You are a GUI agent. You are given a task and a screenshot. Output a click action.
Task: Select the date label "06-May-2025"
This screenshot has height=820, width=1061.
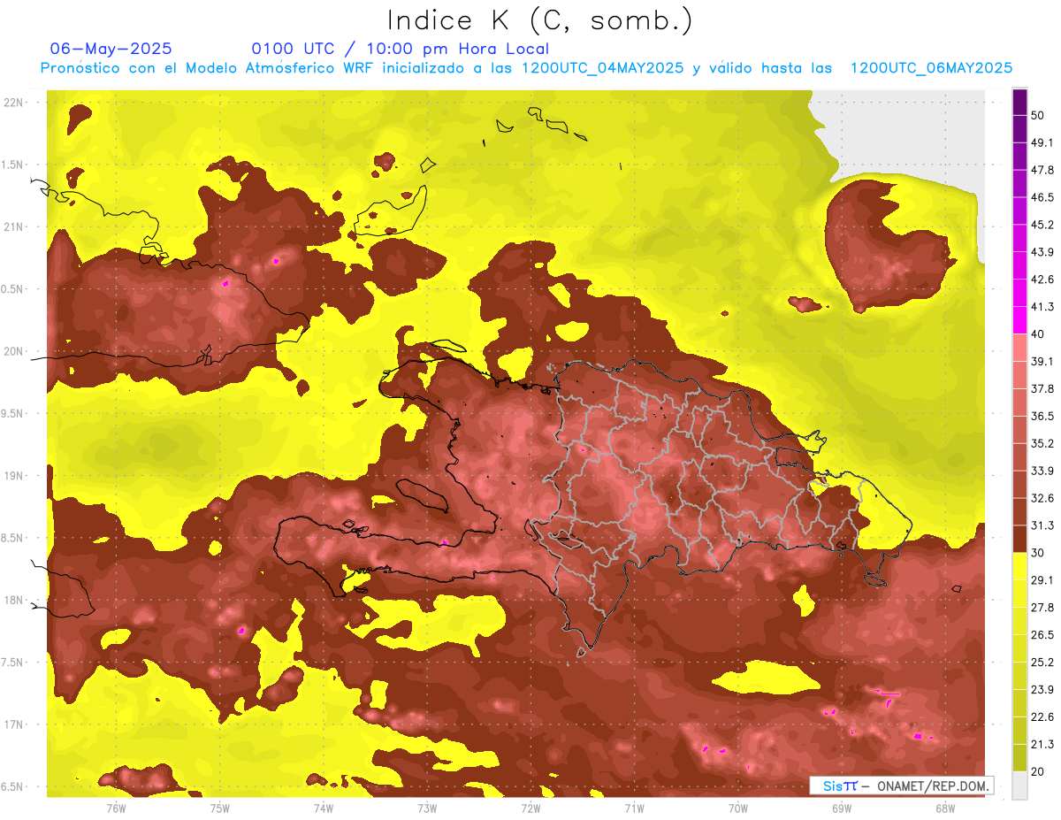[111, 49]
